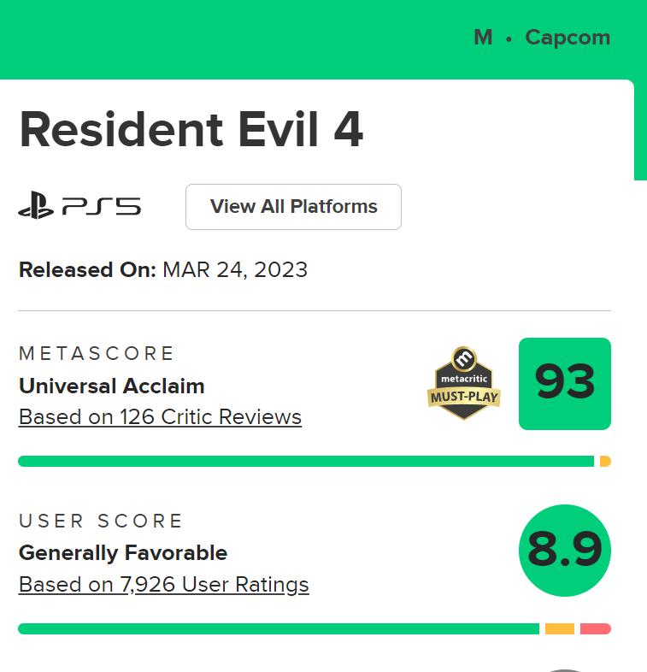Select the yellow user score bar segment
647x672 pixels.
[560, 629]
